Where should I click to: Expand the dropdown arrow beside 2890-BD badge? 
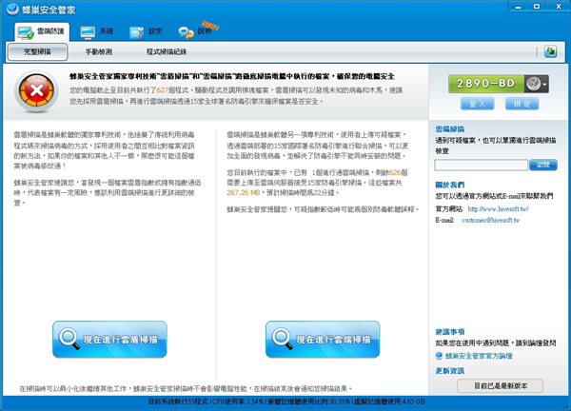coord(544,84)
